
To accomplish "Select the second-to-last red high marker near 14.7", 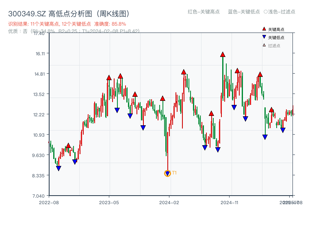I will point(260,74).
